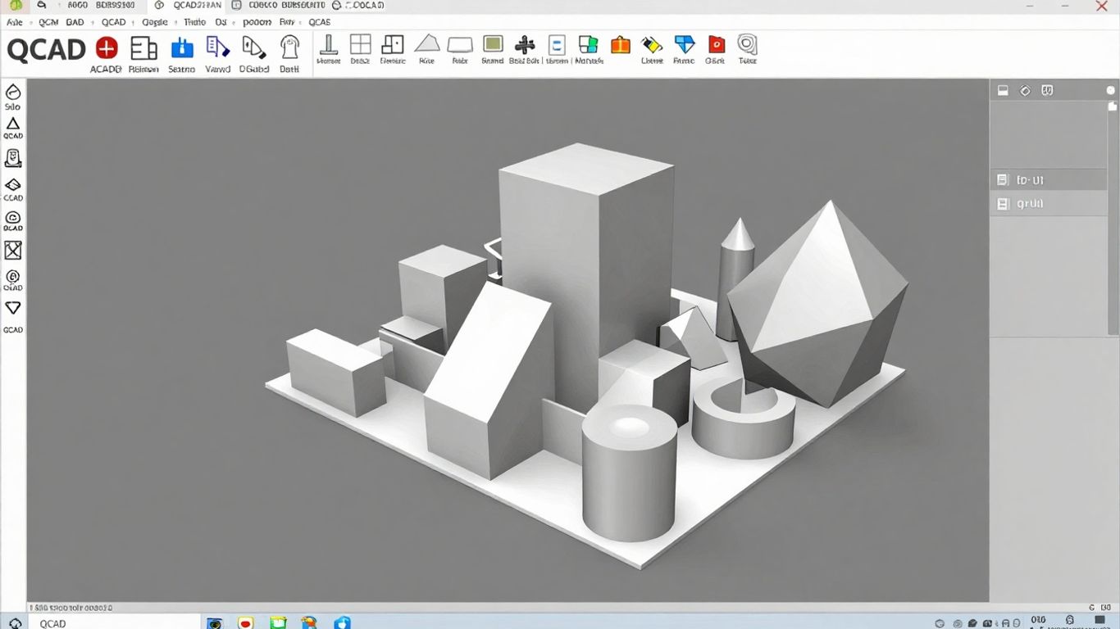Screen dimensions: 1120x629
Task: Click the red record-style icon near the toolbar's right end
Action: [x=715, y=48]
